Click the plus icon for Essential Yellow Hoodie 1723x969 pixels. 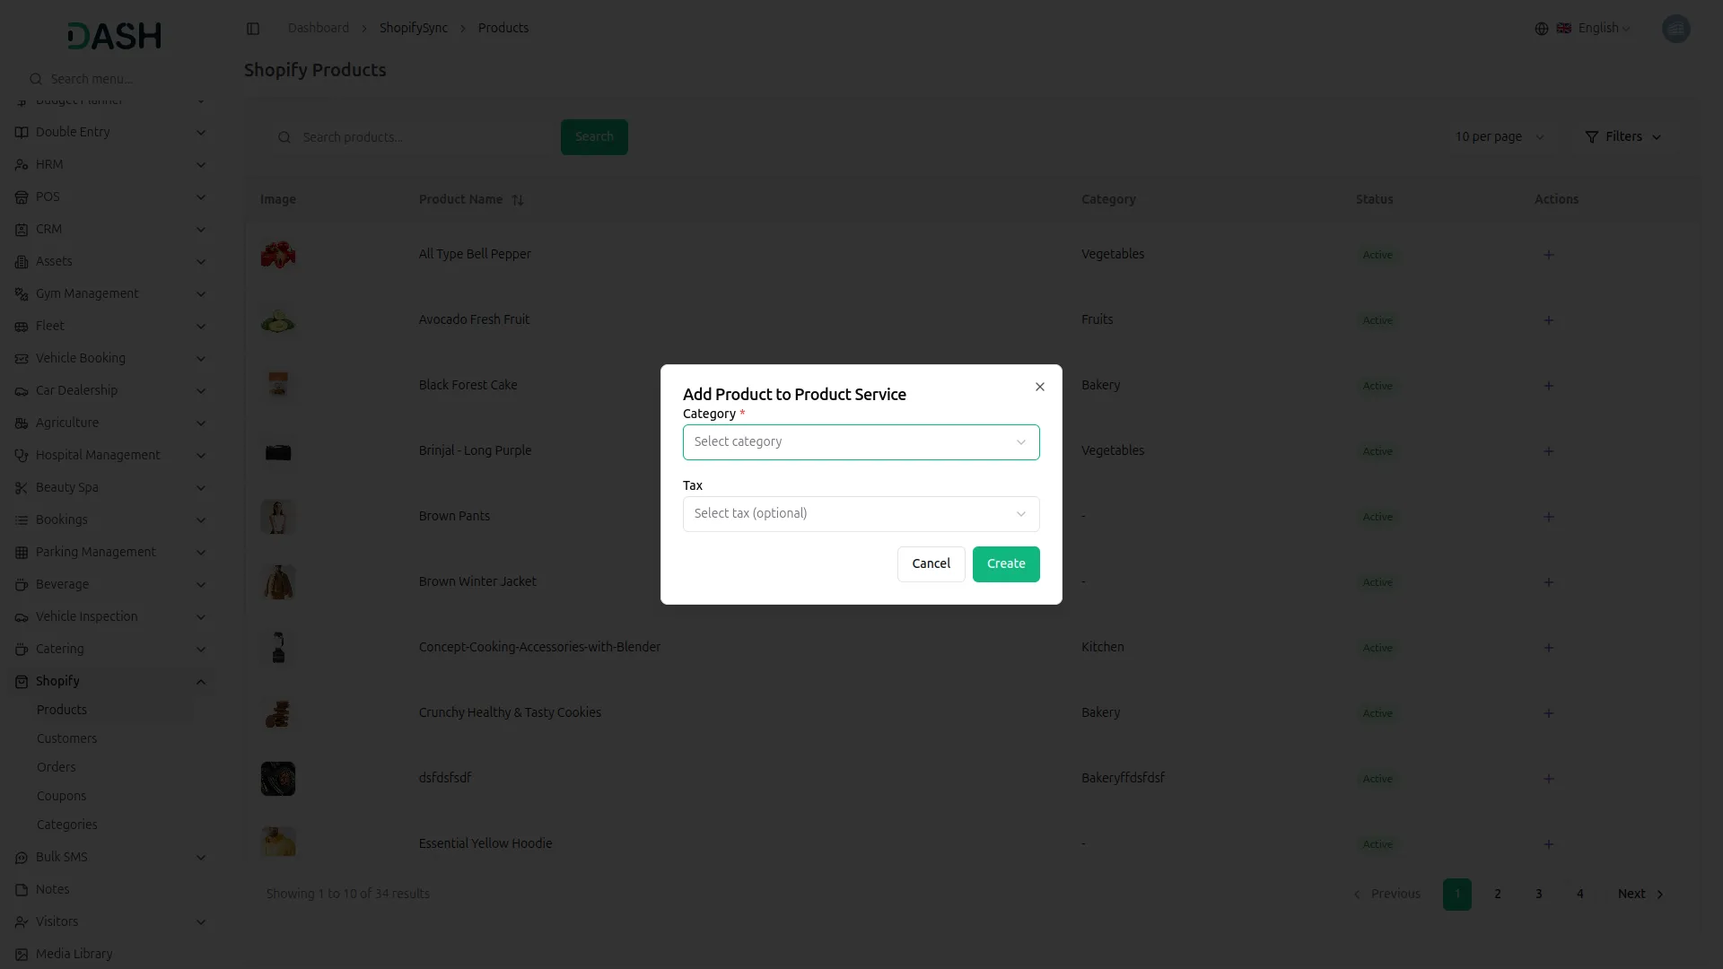(x=1549, y=844)
